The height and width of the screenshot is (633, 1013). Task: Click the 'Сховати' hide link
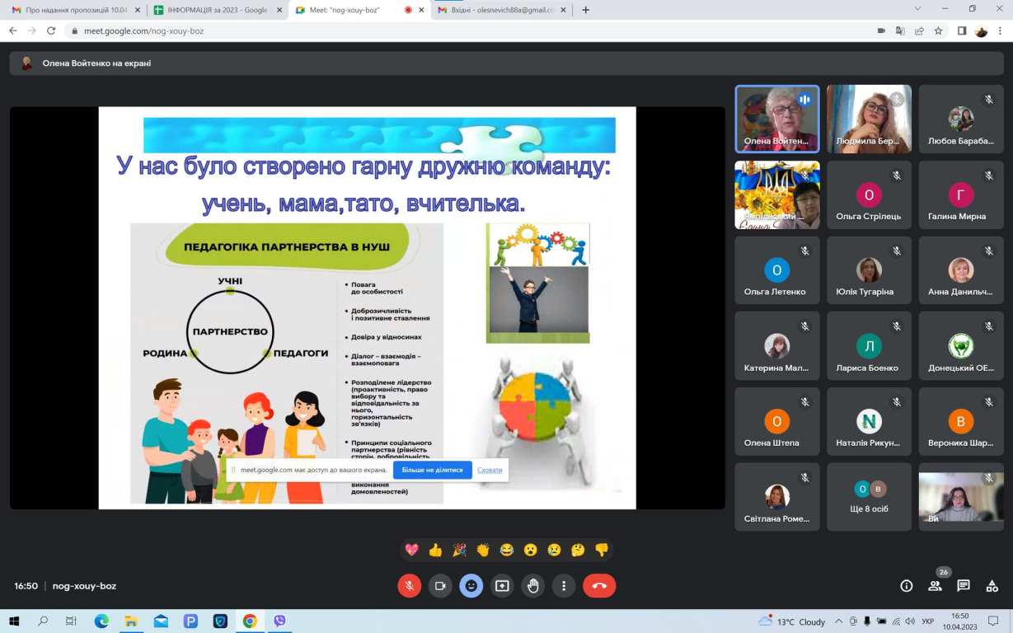click(x=490, y=470)
